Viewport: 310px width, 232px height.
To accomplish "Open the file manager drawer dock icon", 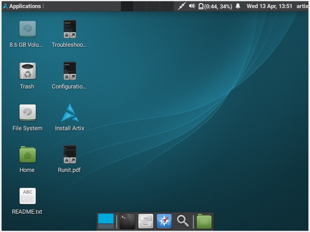I will (146, 221).
